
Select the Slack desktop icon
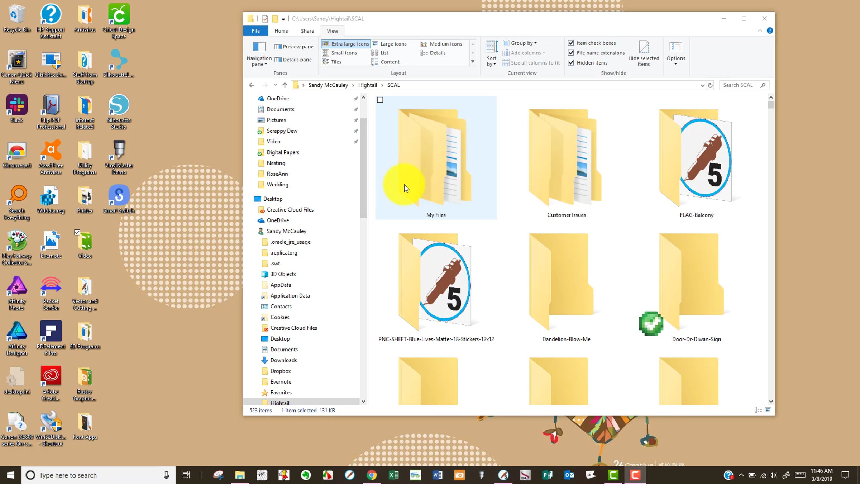[17, 109]
